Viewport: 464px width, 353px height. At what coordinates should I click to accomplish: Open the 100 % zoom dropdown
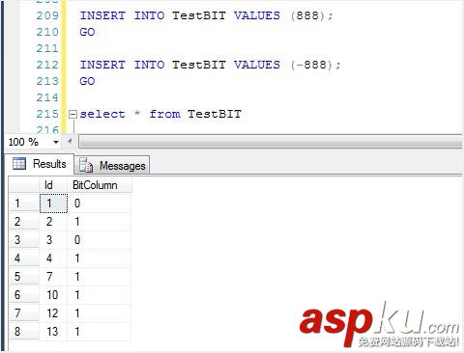point(56,142)
